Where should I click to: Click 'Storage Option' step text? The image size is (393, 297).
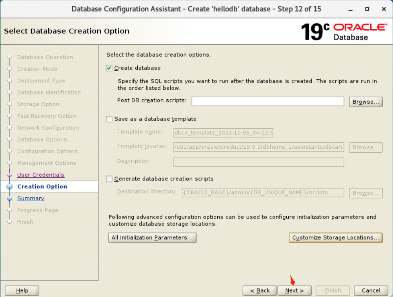coord(38,104)
